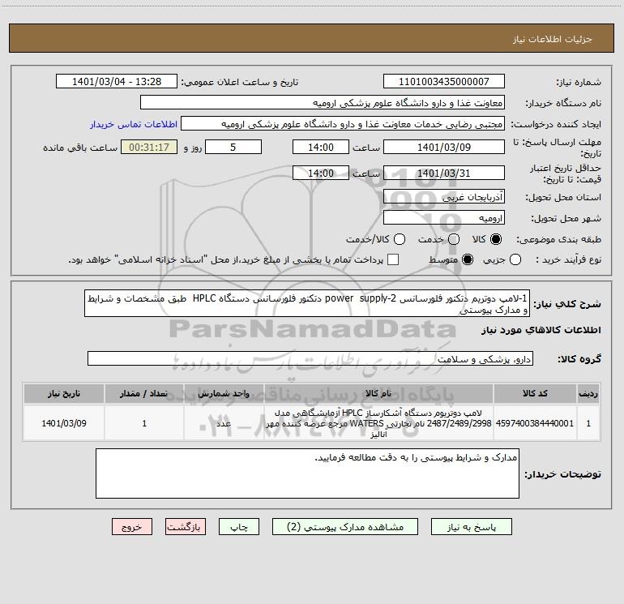The image size is (624, 604).
Task: Click the unit cell عدد
Action: (x=224, y=423)
